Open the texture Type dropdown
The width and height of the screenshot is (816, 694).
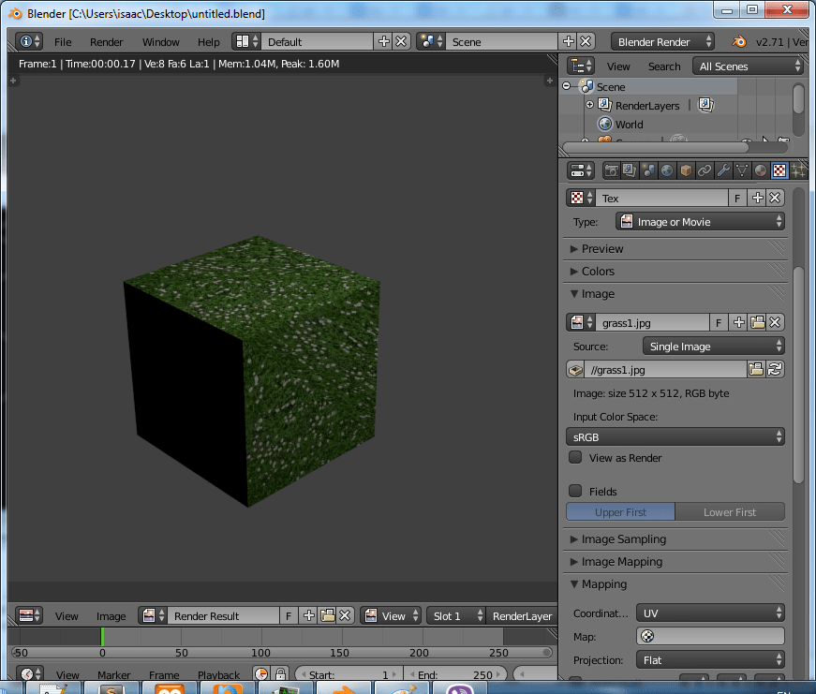tap(700, 222)
